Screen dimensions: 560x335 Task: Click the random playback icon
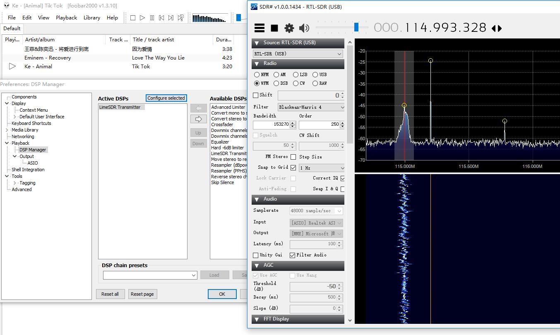(x=180, y=18)
